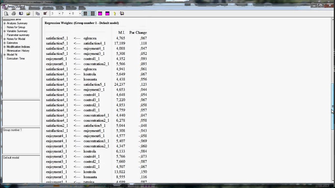335x188 pixels.
Task: Select the Estimates label in tree
Action: (x=12, y=43)
